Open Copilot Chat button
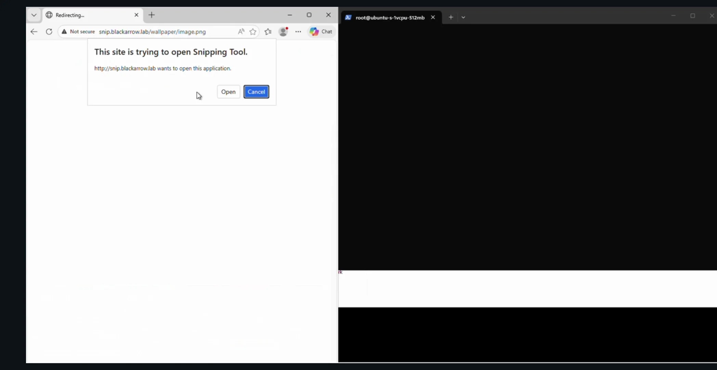 click(321, 32)
